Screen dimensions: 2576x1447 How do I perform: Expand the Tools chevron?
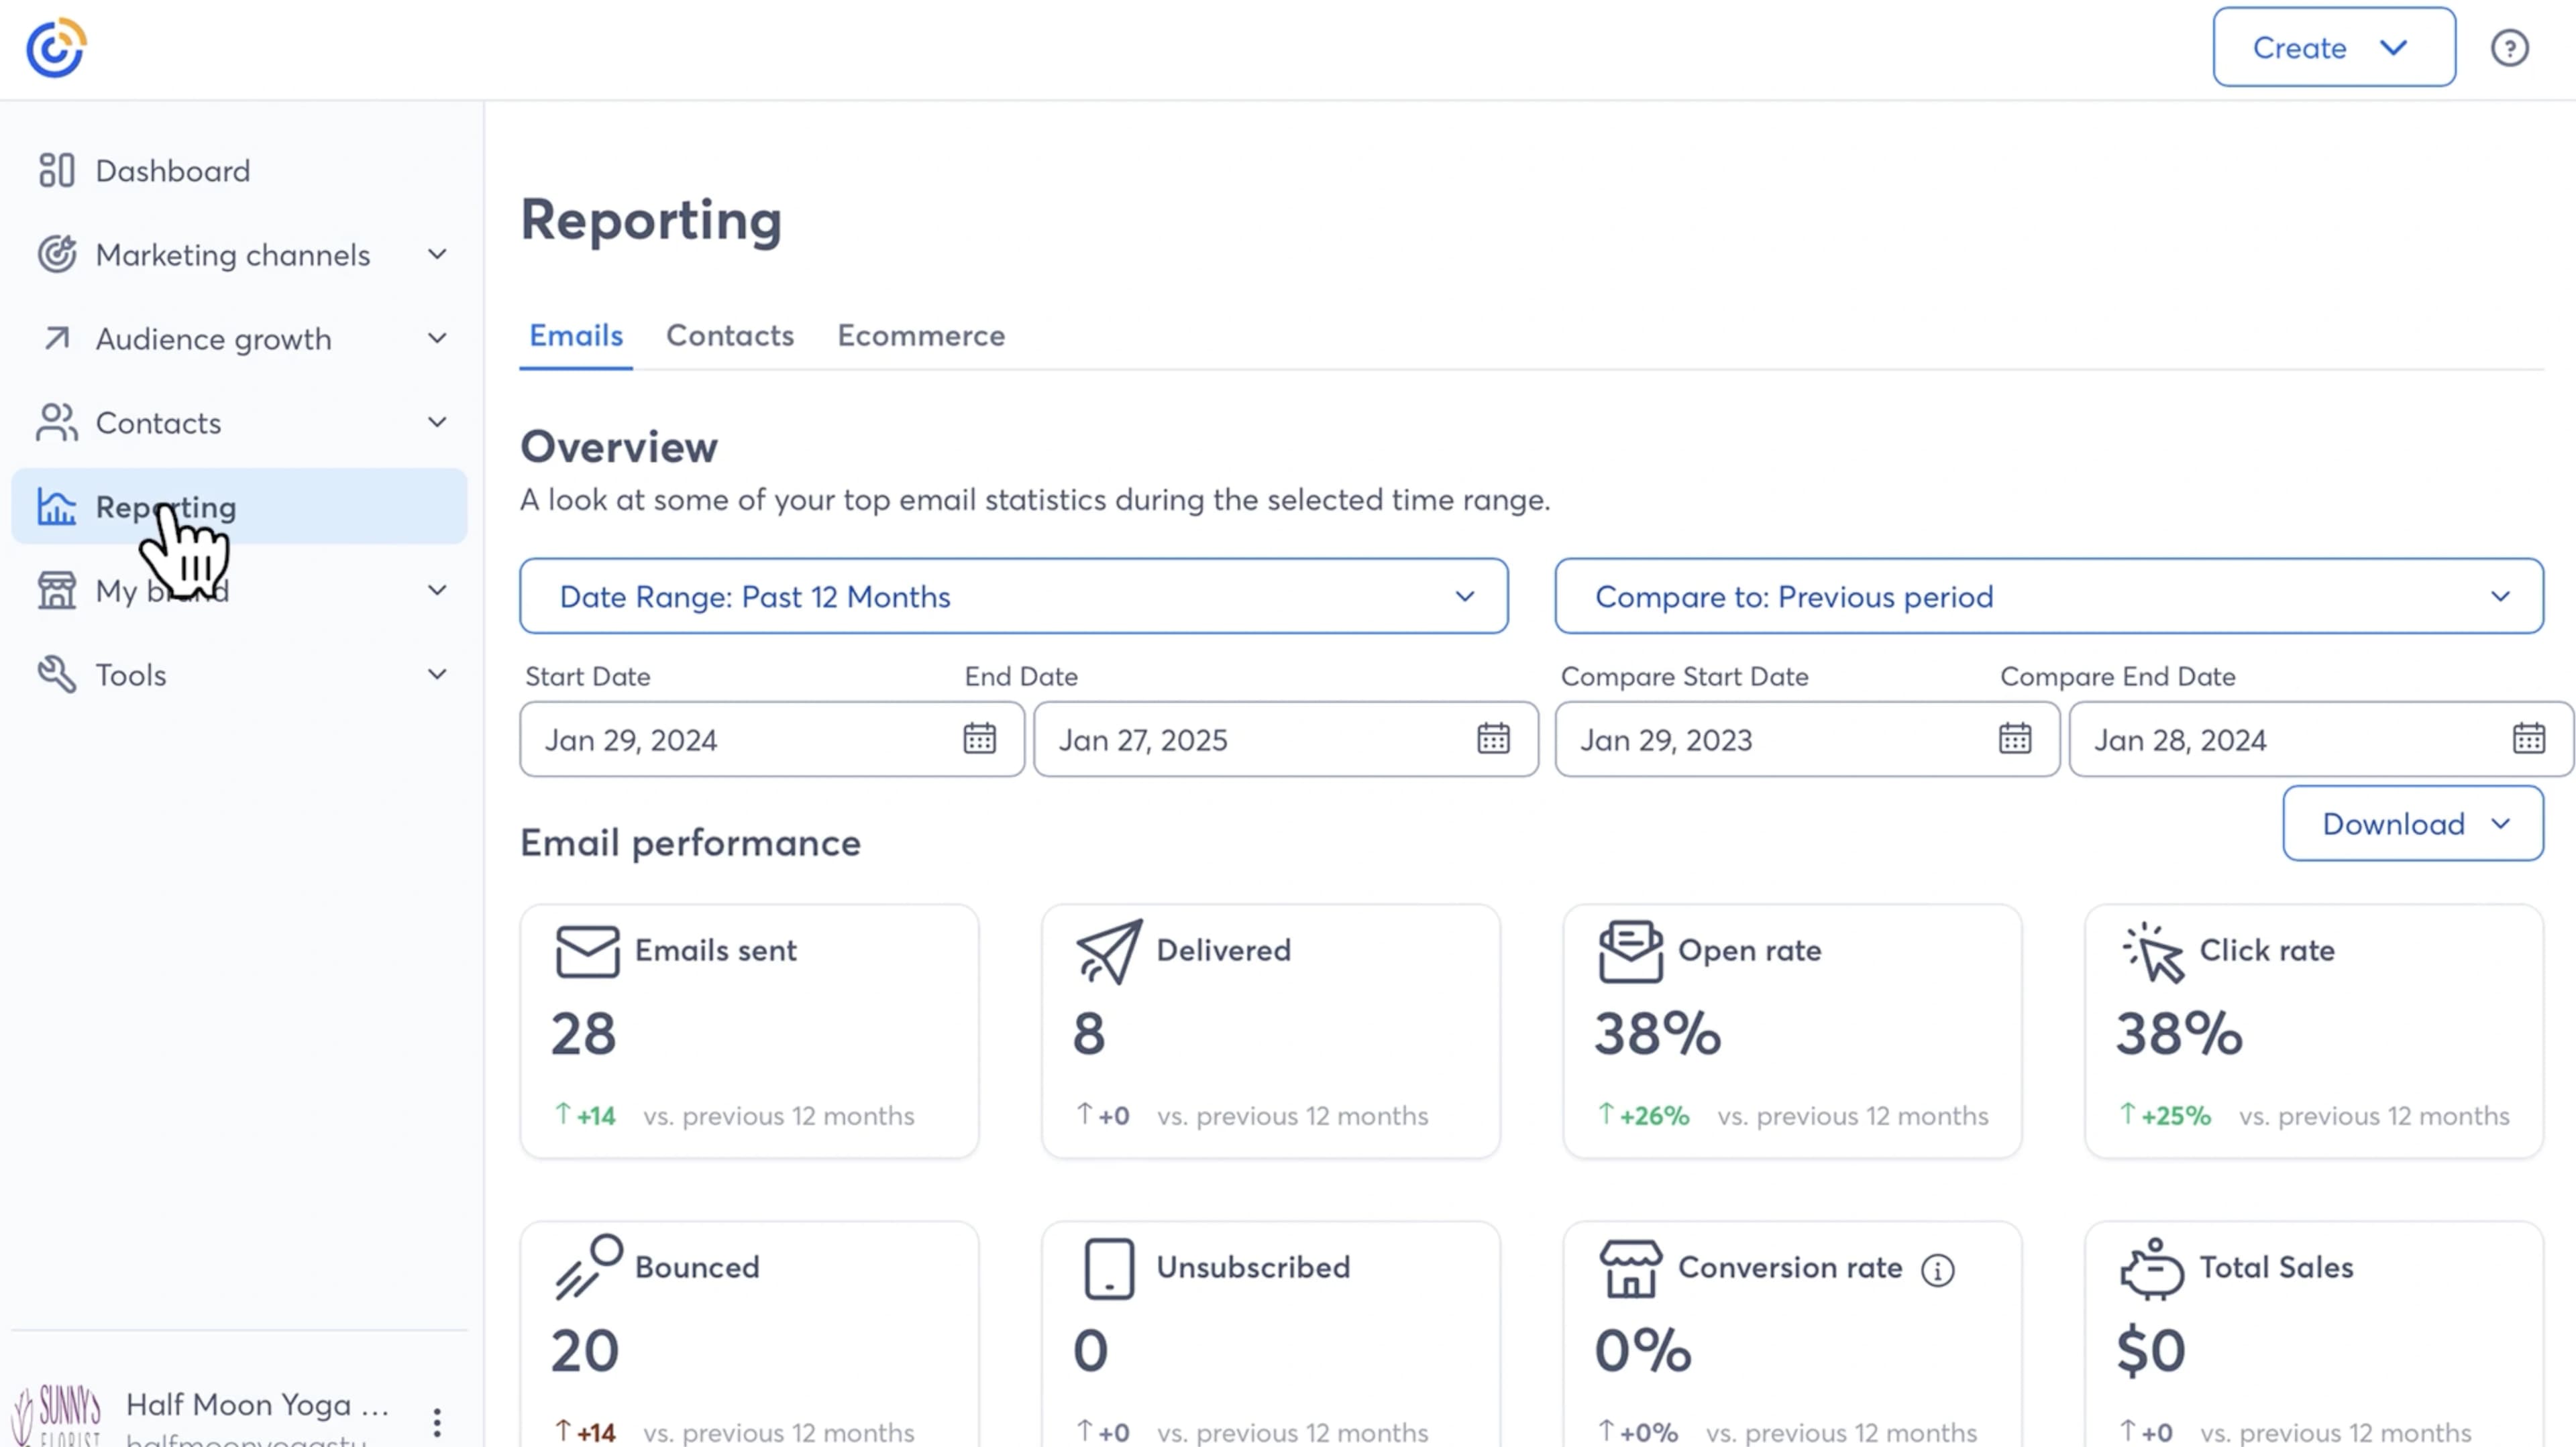click(437, 673)
